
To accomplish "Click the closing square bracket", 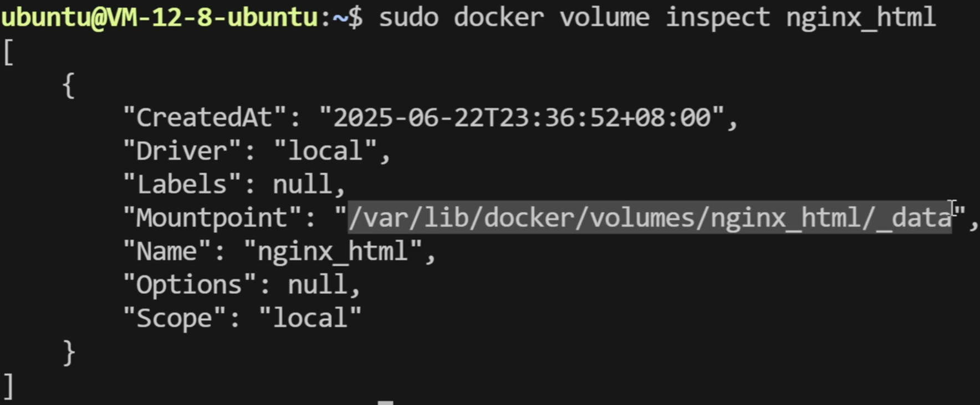I will (x=8, y=386).
